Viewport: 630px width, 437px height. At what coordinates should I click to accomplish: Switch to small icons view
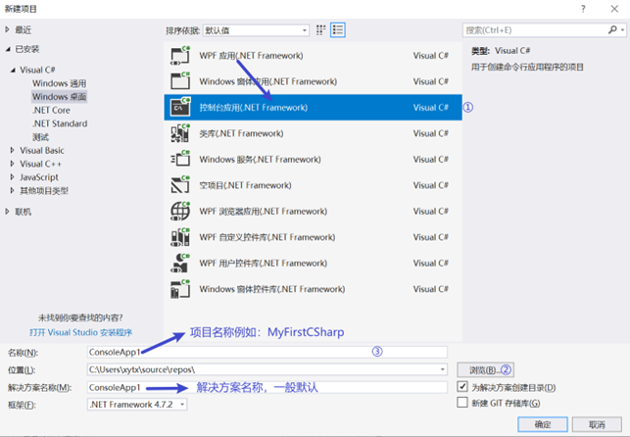click(320, 30)
